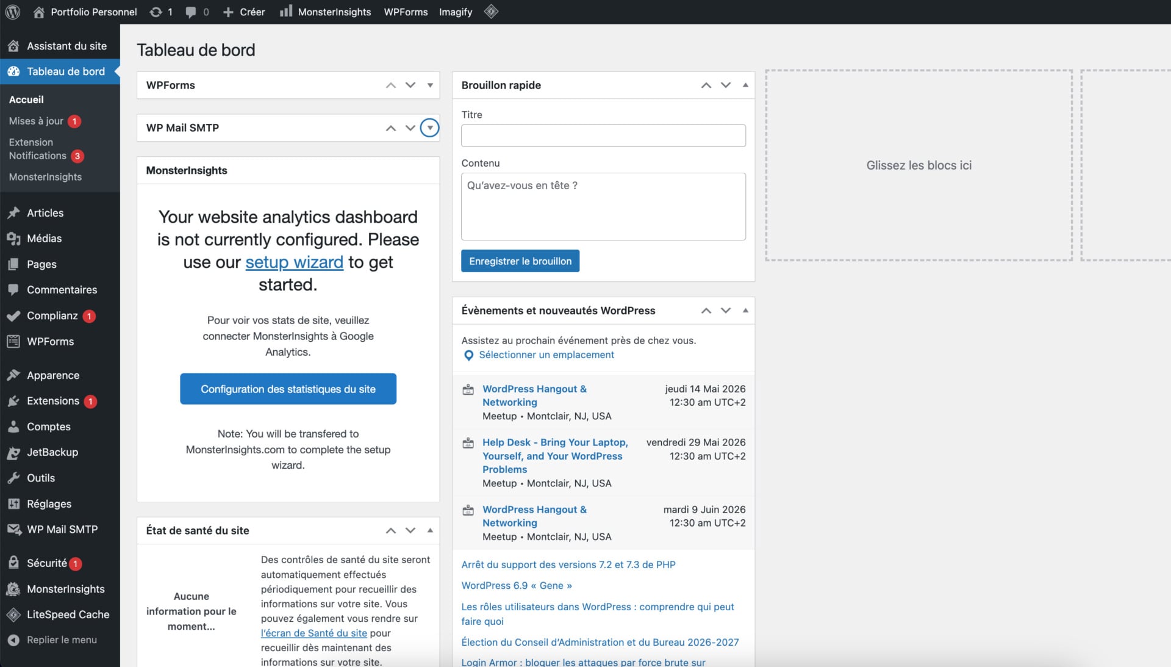Move État de santé du site widget down
Viewport: 1171px width, 667px height.
[x=410, y=531]
